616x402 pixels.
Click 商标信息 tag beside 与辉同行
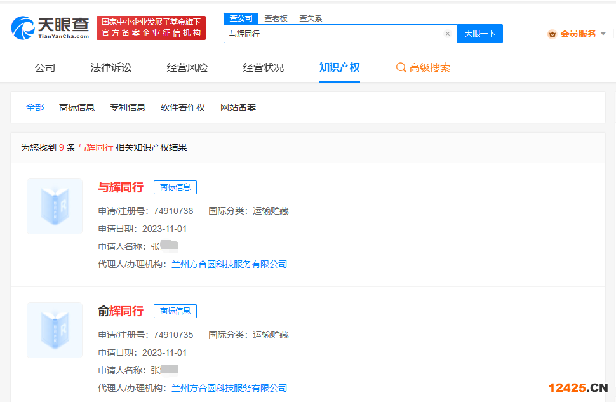175,187
